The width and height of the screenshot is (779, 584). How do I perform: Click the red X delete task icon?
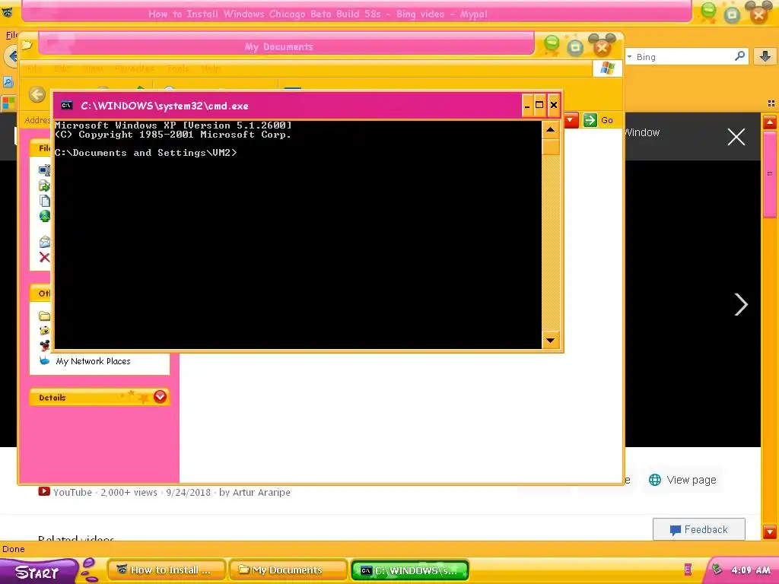[x=45, y=257]
